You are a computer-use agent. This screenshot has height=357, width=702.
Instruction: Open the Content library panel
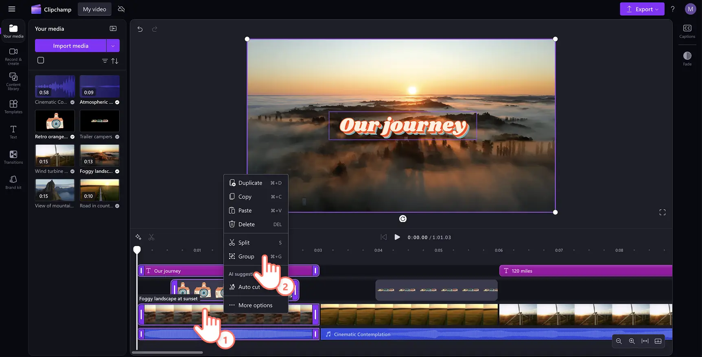[13, 82]
